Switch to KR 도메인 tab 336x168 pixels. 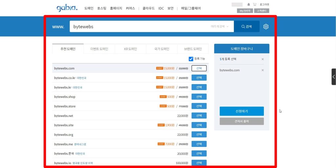[131, 49]
